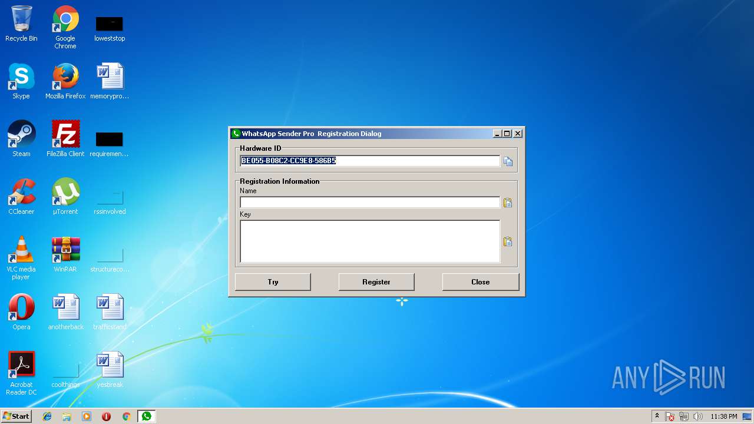Select Mozilla Firefox desktop shortcut
754x424 pixels.
coord(65,81)
